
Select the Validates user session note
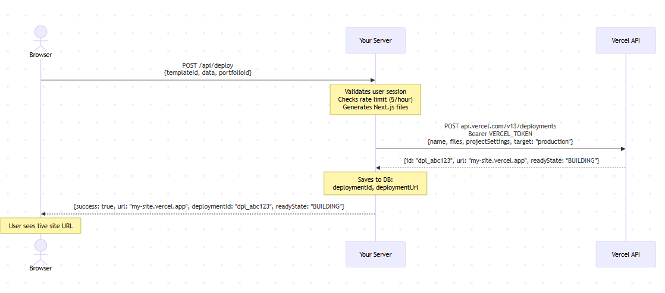click(375, 99)
